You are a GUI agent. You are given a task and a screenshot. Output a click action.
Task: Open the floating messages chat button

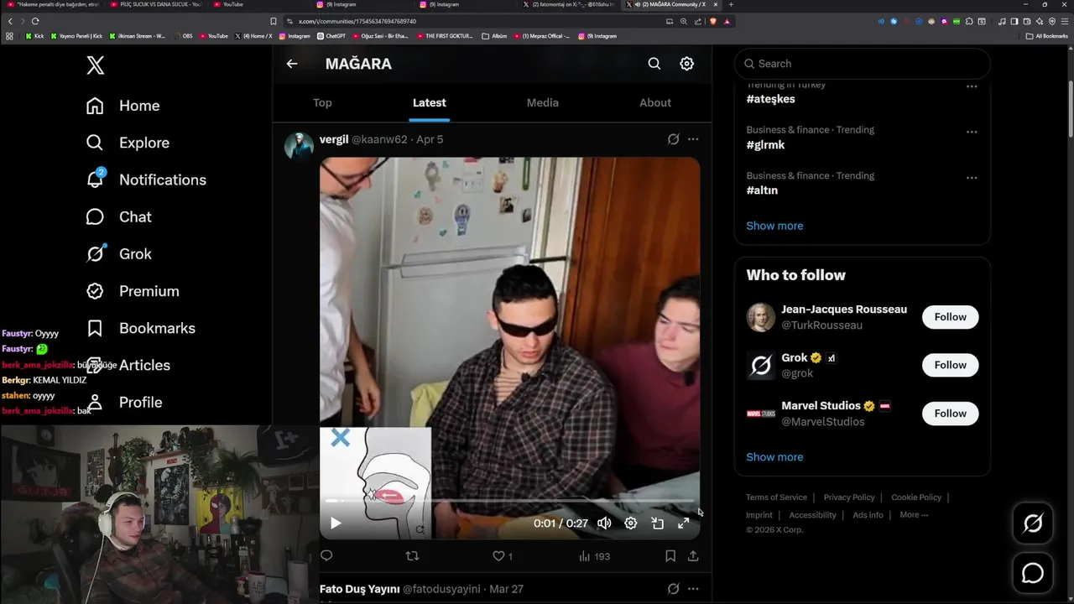pyautogui.click(x=1033, y=573)
